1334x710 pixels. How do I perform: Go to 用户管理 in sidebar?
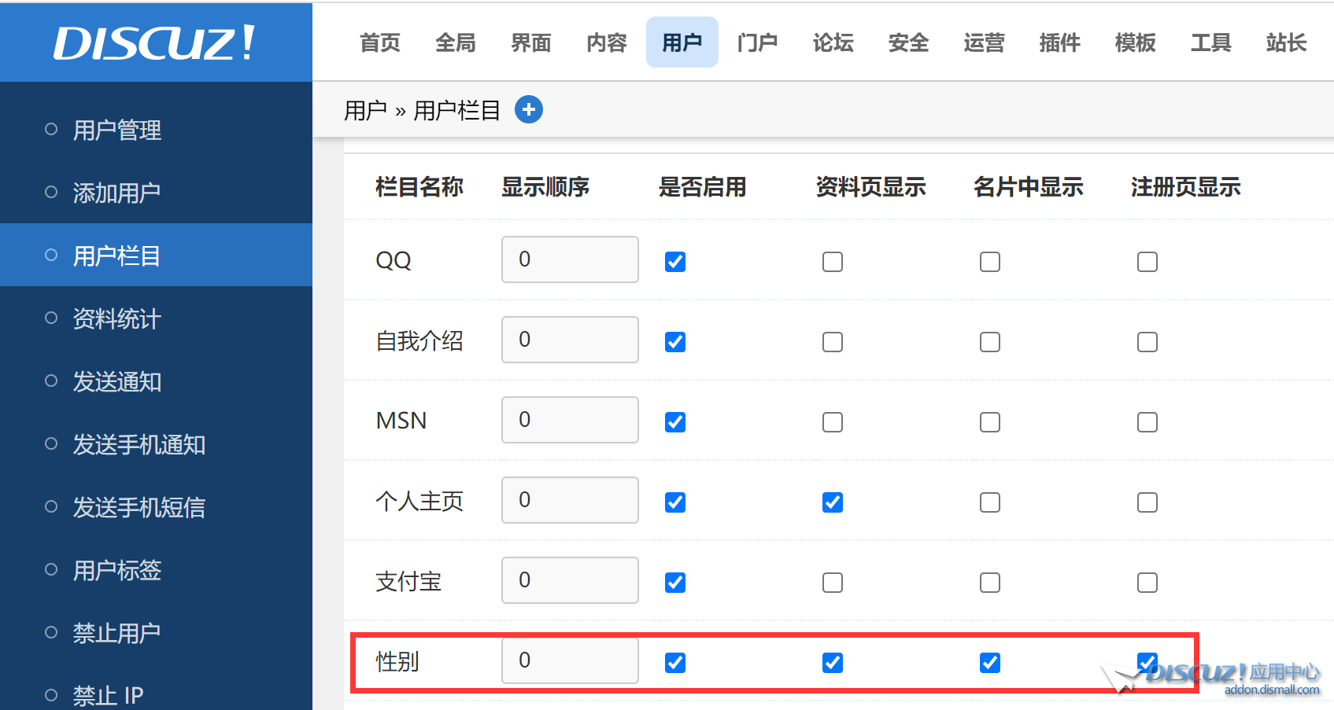pos(117,130)
